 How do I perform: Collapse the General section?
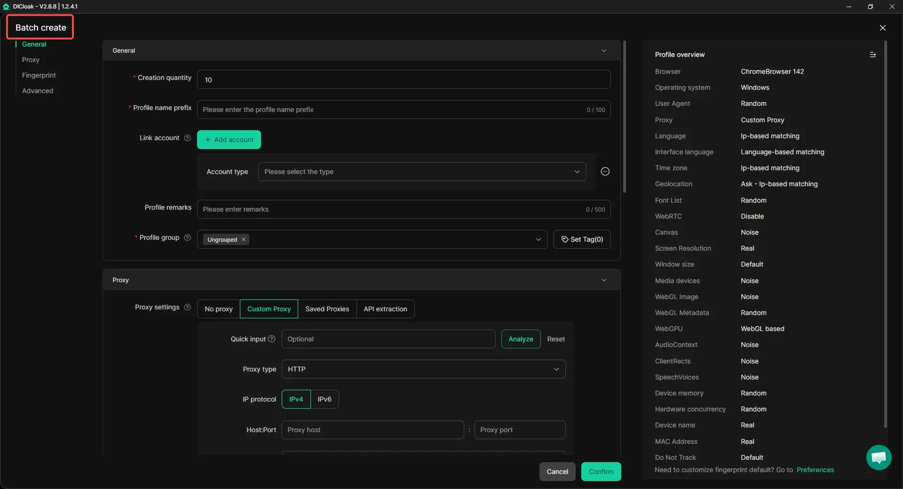pyautogui.click(x=604, y=50)
